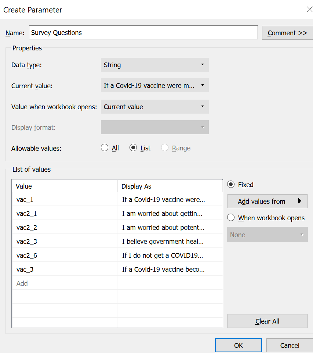Select the List allowable values option

[x=133, y=148]
